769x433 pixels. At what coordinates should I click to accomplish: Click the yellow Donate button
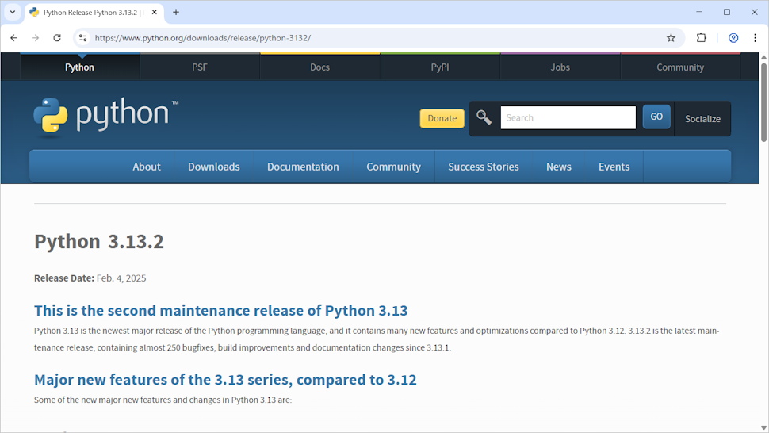442,118
